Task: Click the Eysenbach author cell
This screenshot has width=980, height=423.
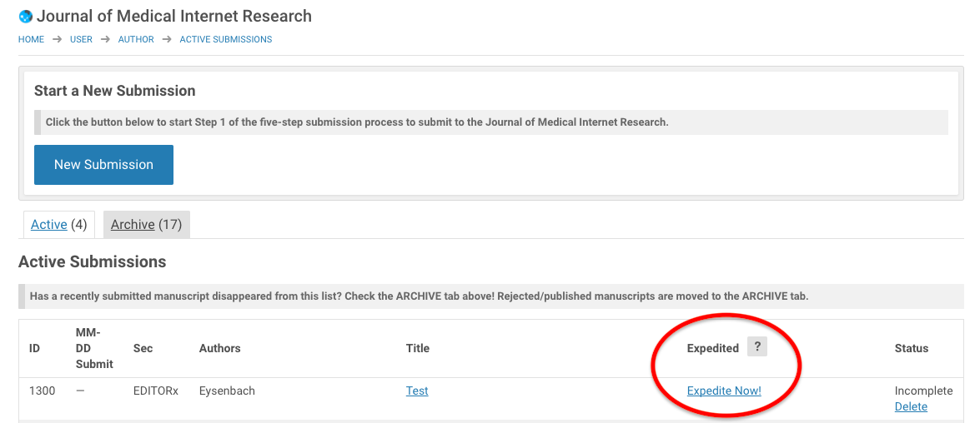Action: [227, 391]
